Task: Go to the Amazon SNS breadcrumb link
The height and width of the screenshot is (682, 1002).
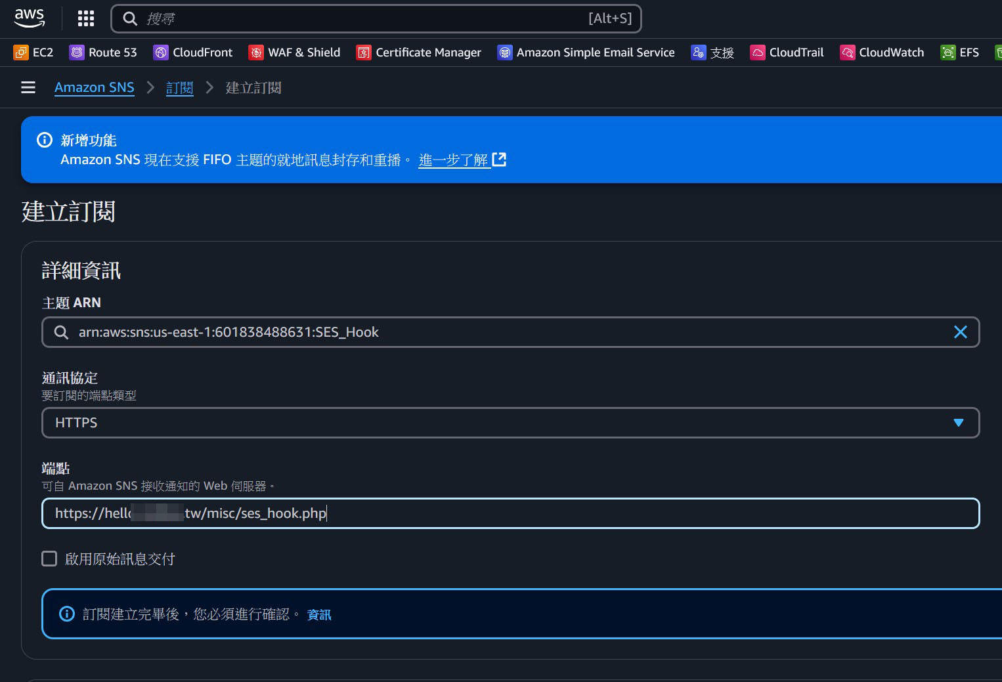Action: pos(95,87)
